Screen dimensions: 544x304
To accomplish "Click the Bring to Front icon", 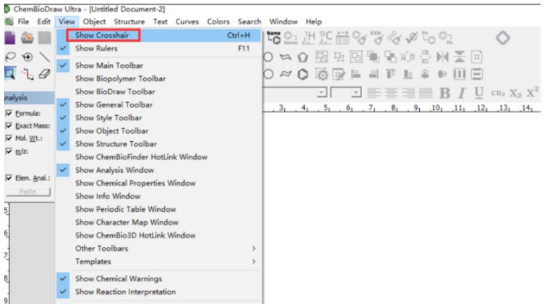I will [373, 56].
